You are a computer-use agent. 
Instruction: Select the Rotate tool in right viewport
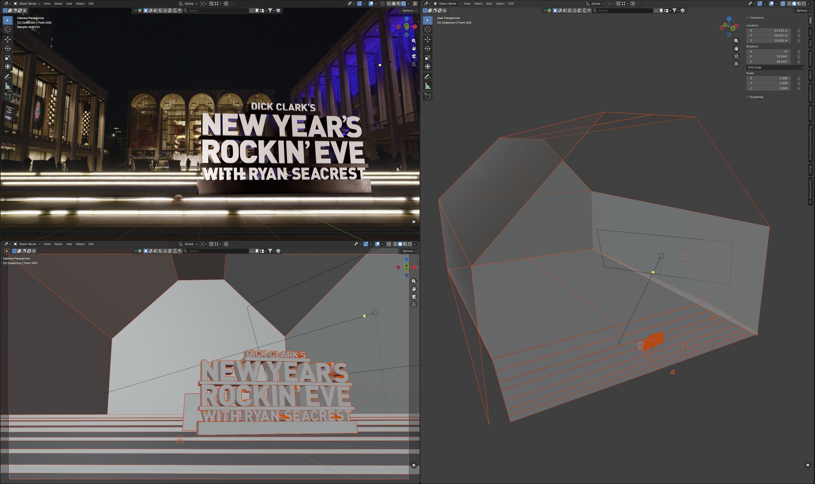427,49
